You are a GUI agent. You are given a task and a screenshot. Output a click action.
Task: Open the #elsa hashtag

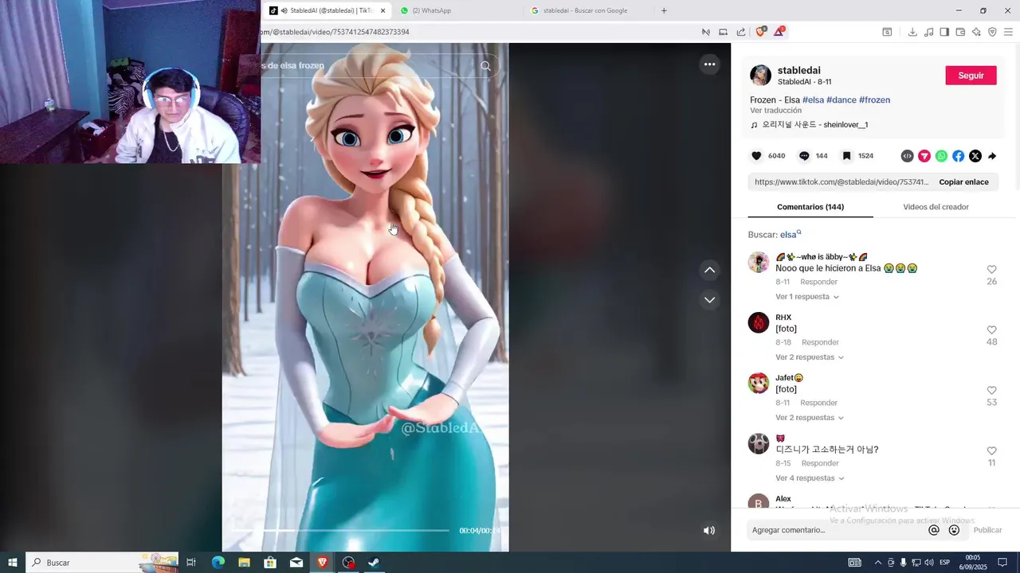pos(814,100)
